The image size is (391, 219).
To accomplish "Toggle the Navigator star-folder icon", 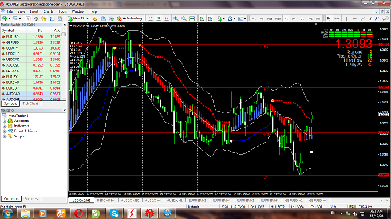I will coord(44,18).
